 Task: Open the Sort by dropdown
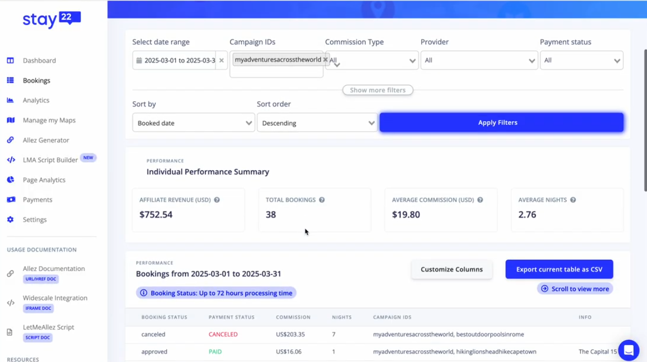pos(194,123)
